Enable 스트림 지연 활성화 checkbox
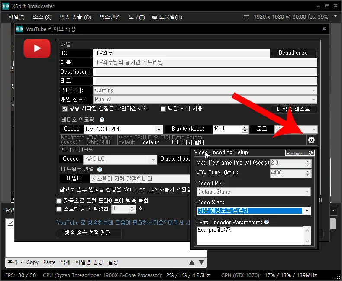This screenshot has height=281, width=342. (x=59, y=209)
